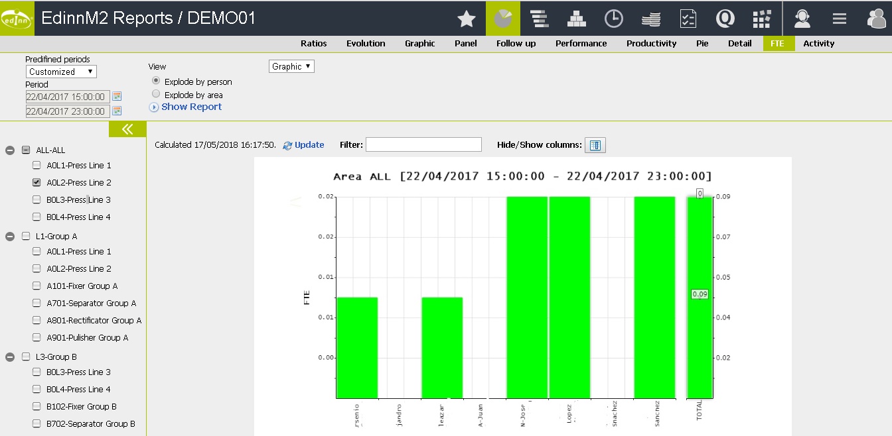Open the Graphic view type dropdown
The image size is (892, 436).
click(x=291, y=66)
